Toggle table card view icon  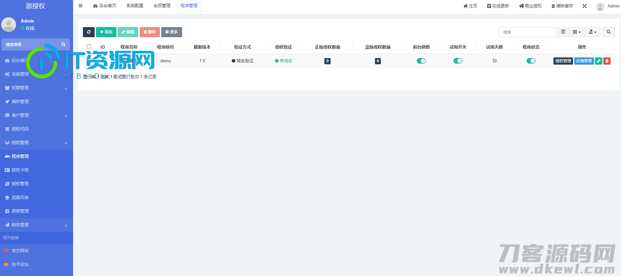pyautogui.click(x=563, y=32)
